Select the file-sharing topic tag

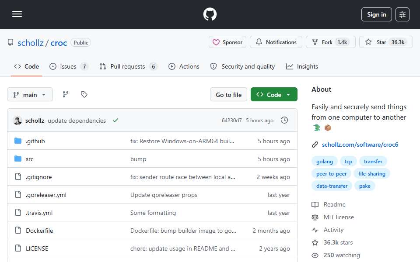pos(372,174)
